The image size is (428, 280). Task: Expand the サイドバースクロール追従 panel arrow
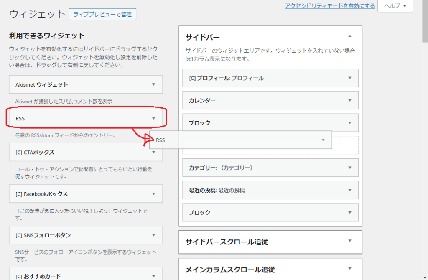click(x=350, y=241)
